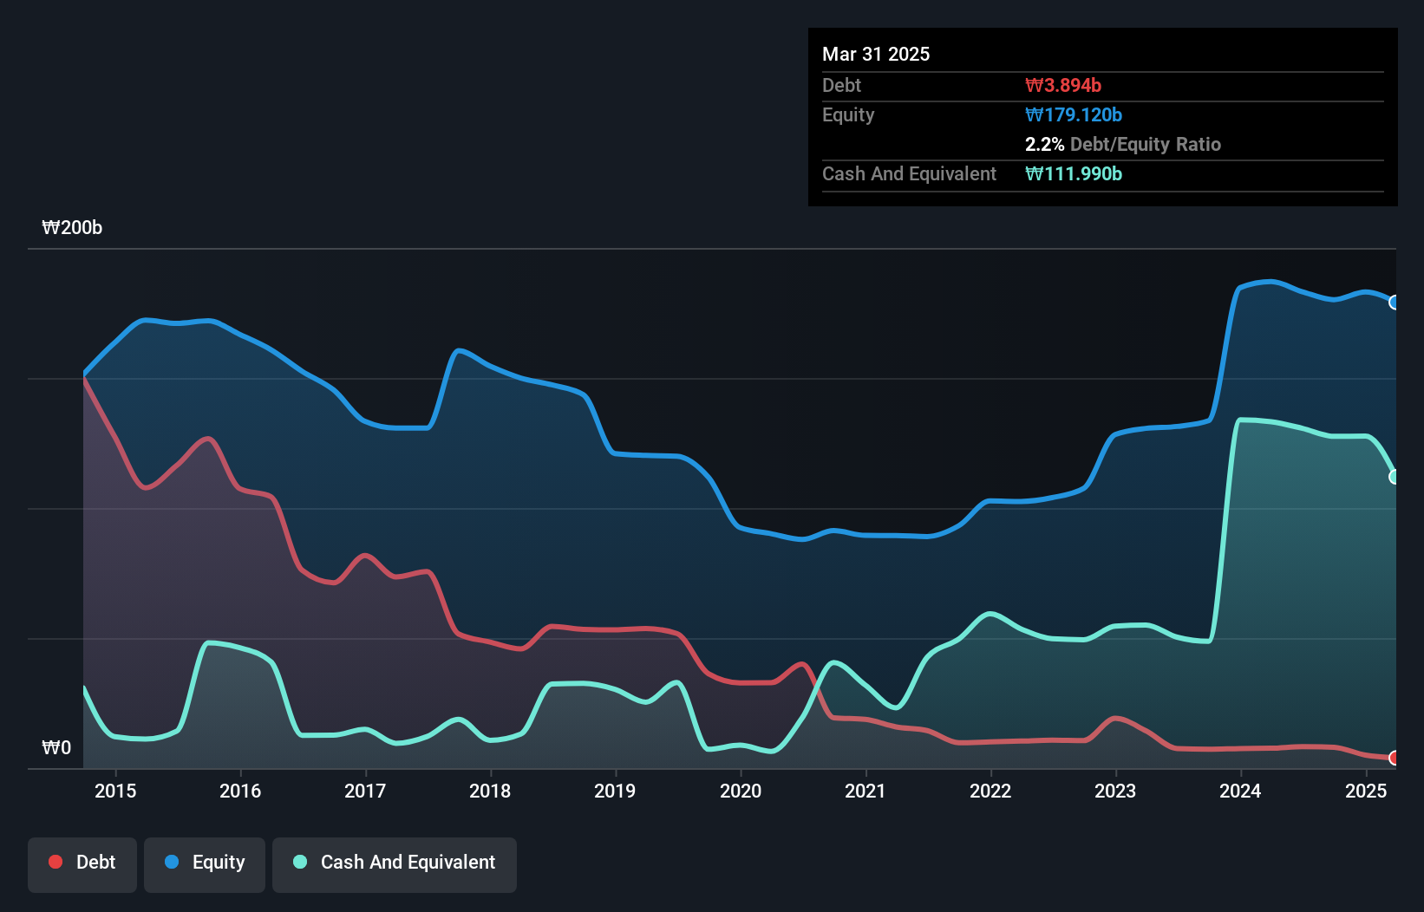Click the blue Equity legend dot
The image size is (1424, 912).
(x=172, y=862)
